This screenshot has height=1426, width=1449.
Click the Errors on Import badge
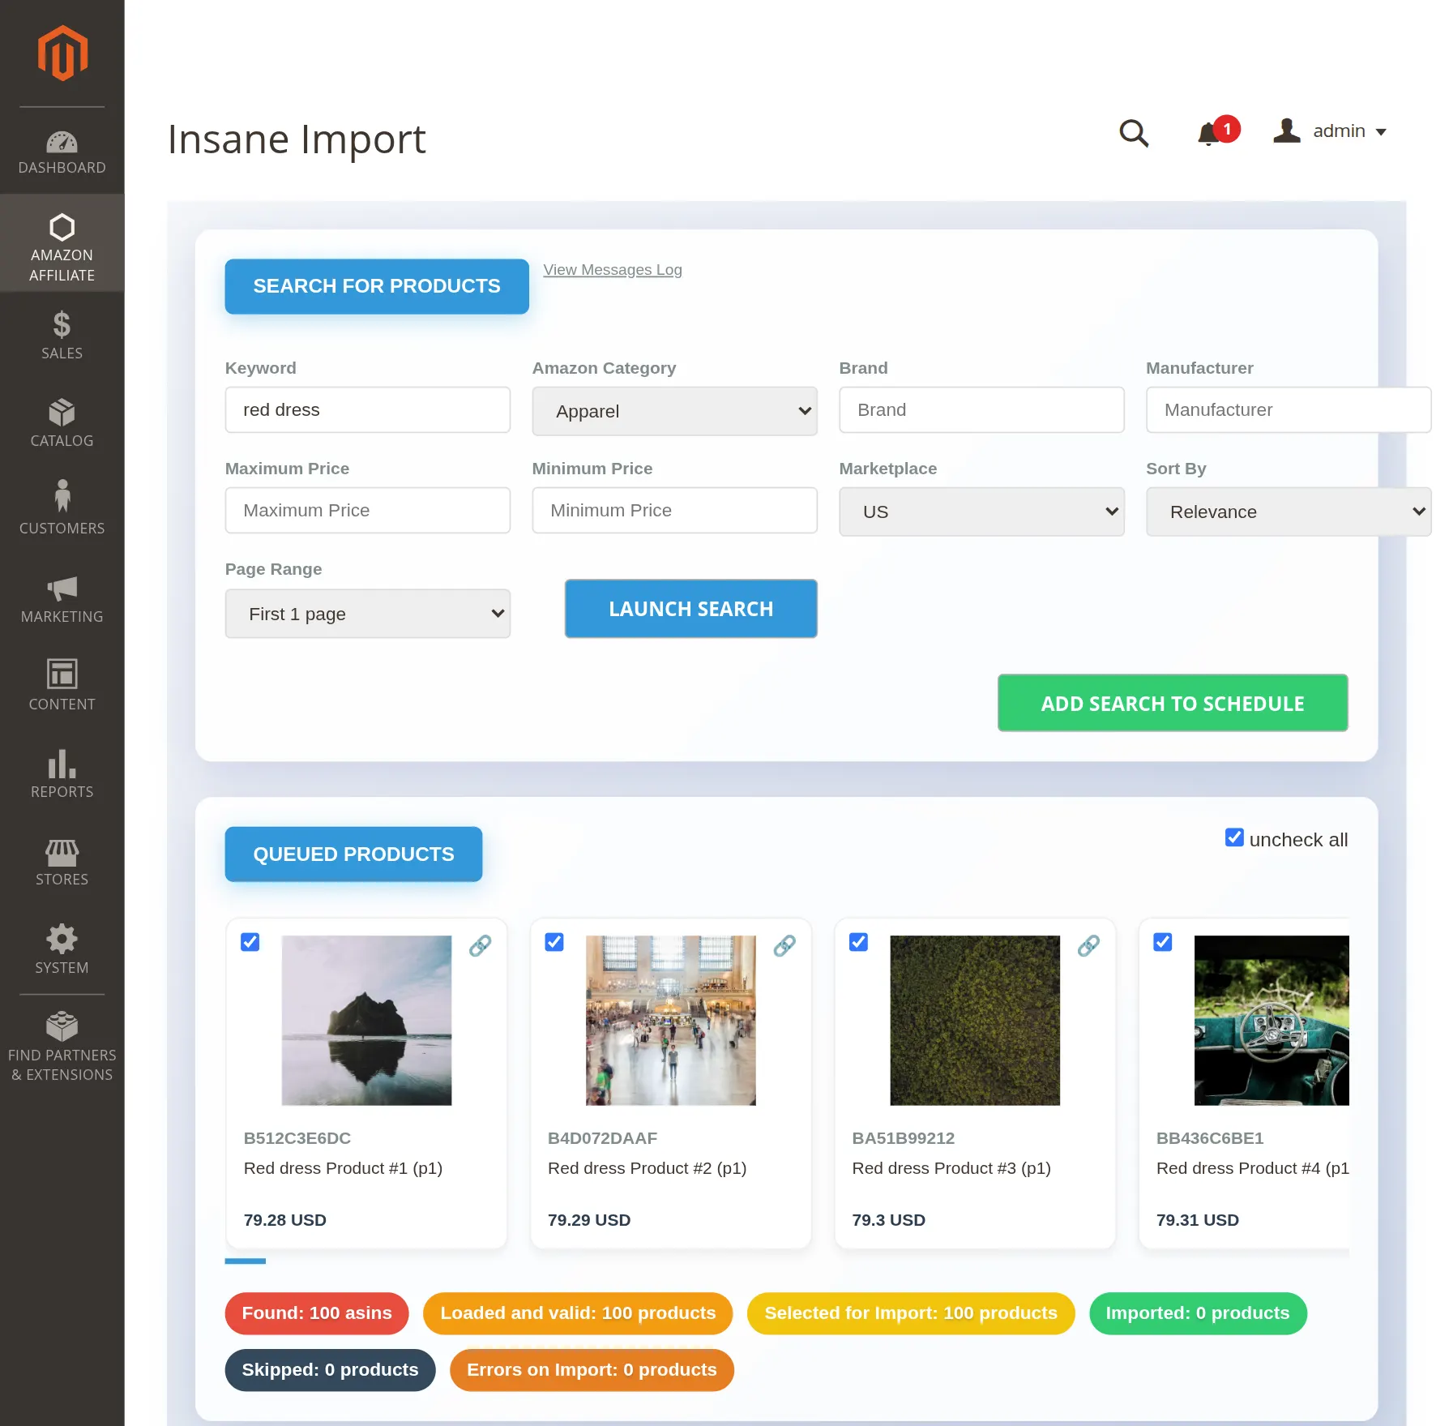592,1370
